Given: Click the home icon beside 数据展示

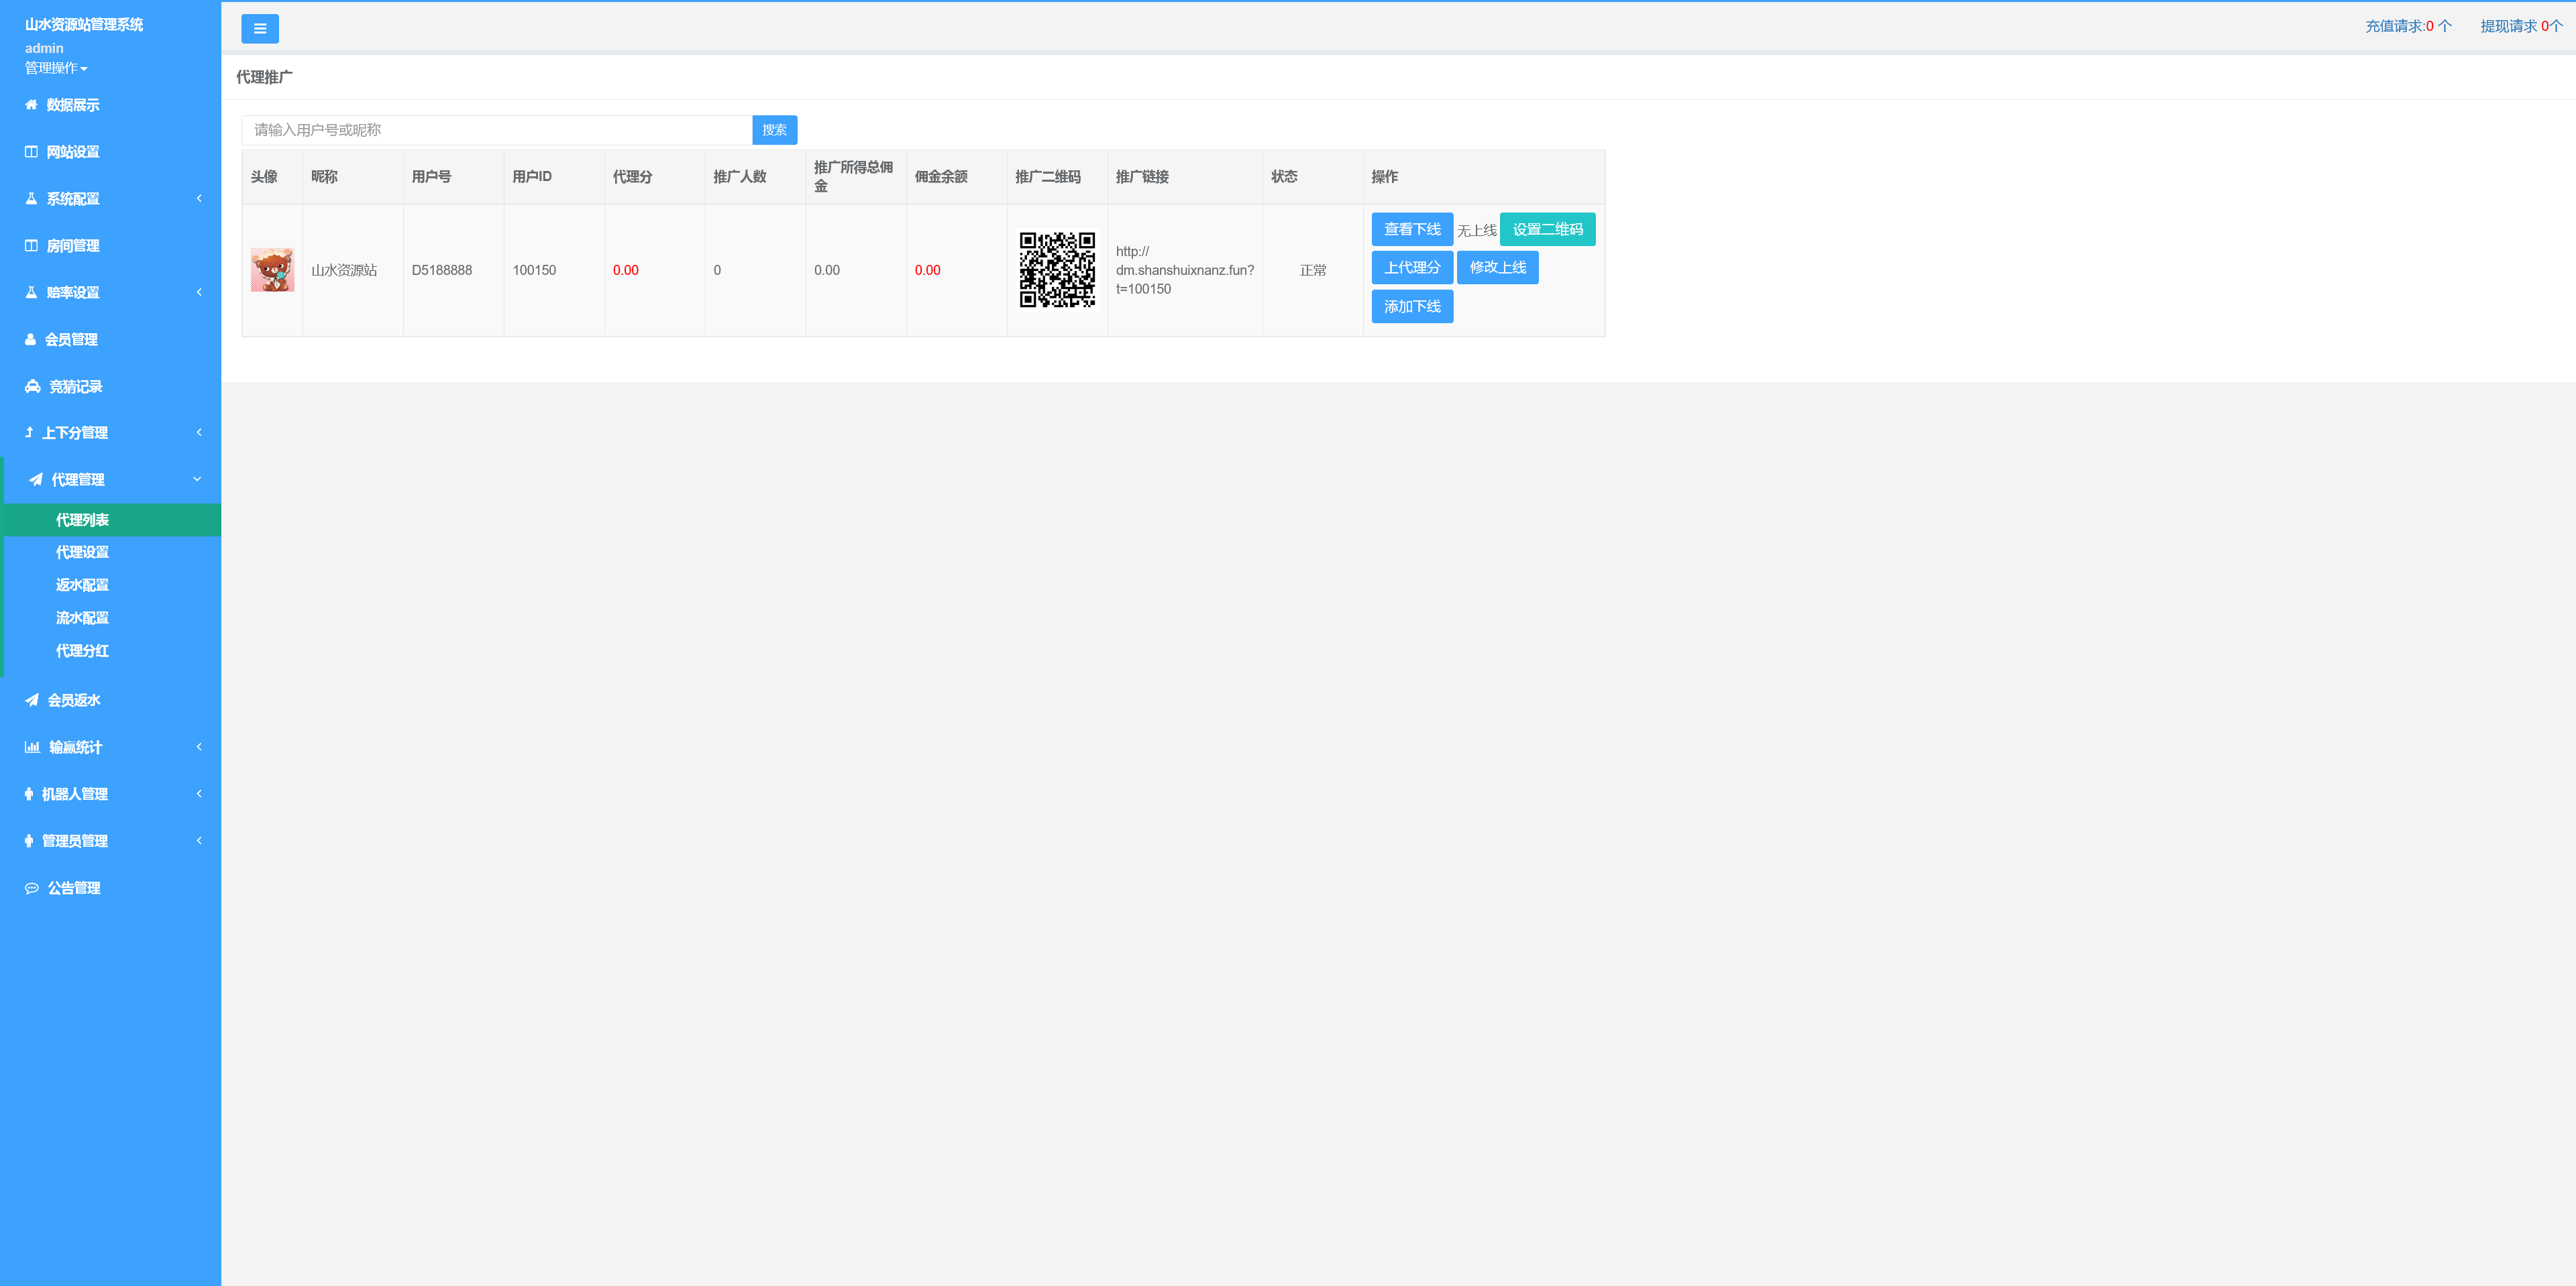Looking at the screenshot, I should (31, 105).
